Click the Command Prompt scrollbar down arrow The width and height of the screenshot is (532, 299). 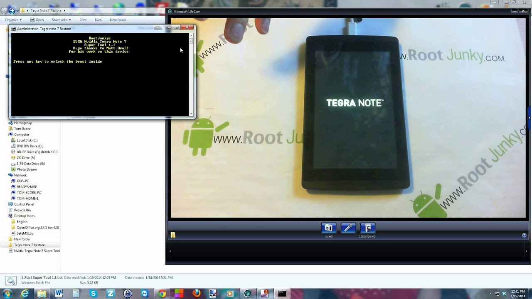pyautogui.click(x=191, y=114)
